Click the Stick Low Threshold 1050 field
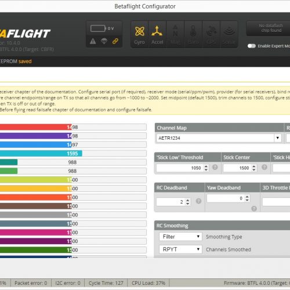Viewport: 290px width, 290px height. pos(183,168)
